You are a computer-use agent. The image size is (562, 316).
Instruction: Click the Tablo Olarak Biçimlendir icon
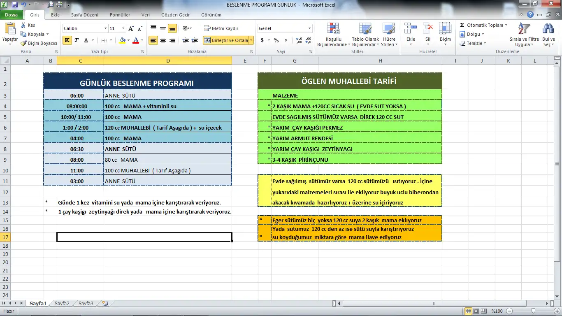click(365, 30)
